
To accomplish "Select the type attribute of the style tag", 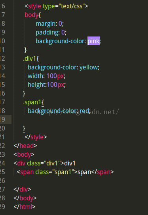I will coord(49,7).
